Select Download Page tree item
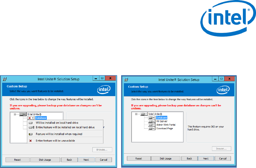Screen dimensions: 256x168 (x=165, y=128)
